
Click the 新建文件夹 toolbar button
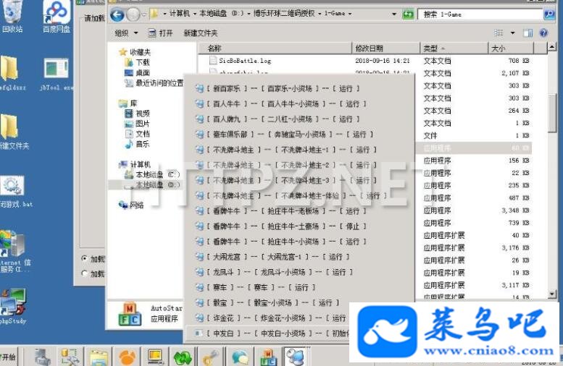click(201, 33)
